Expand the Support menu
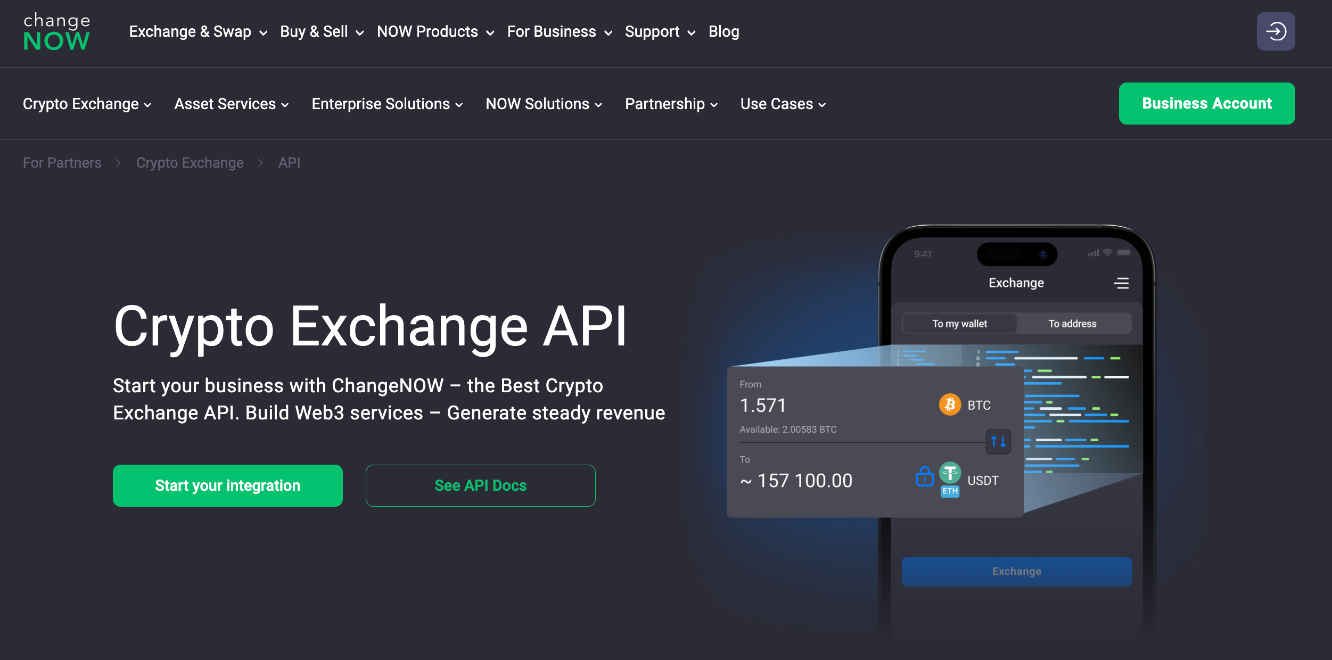Viewport: 1332px width, 660px height. (x=660, y=32)
